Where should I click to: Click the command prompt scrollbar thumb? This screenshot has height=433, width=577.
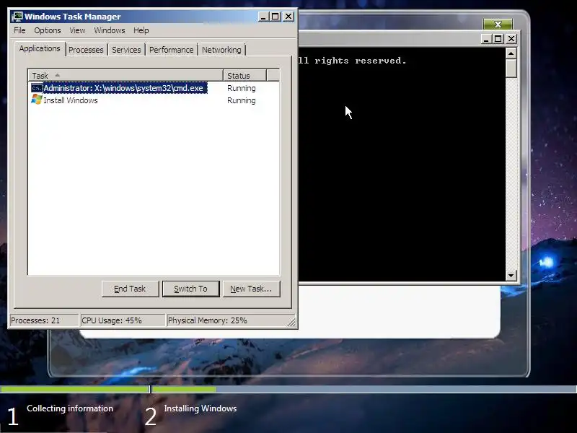(511, 69)
